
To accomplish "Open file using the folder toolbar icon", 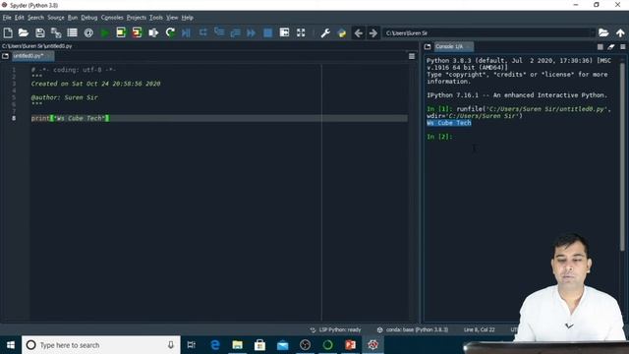I will click(x=24, y=32).
